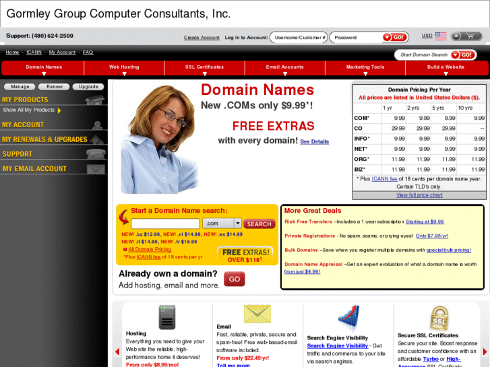Click the Search Engine Visibility chart icon
Screen dimensions: 490x367
(x=349, y=317)
